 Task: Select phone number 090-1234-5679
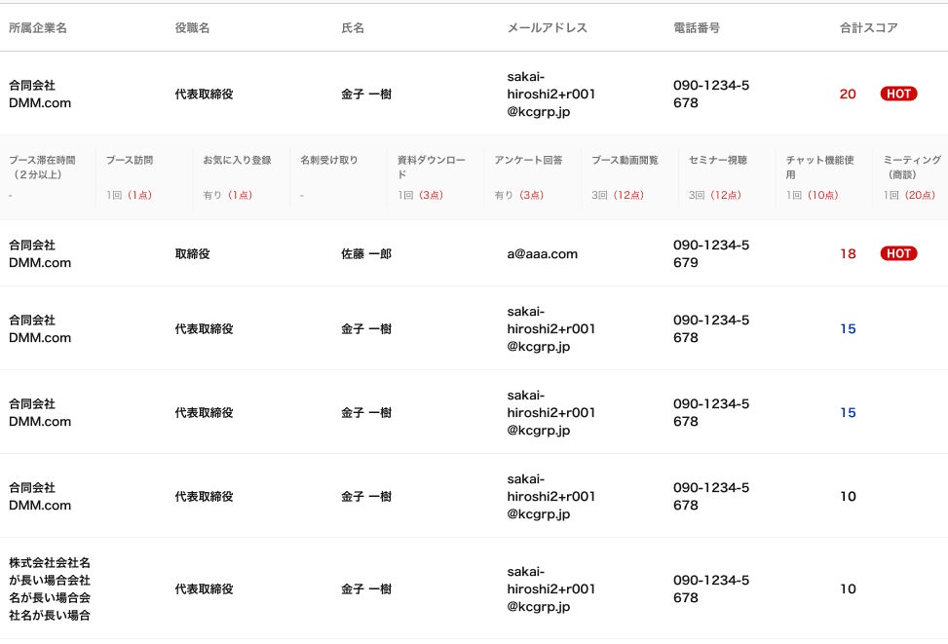pos(711,253)
